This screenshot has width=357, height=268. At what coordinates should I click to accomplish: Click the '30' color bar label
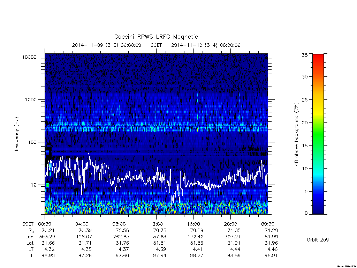click(x=305, y=76)
